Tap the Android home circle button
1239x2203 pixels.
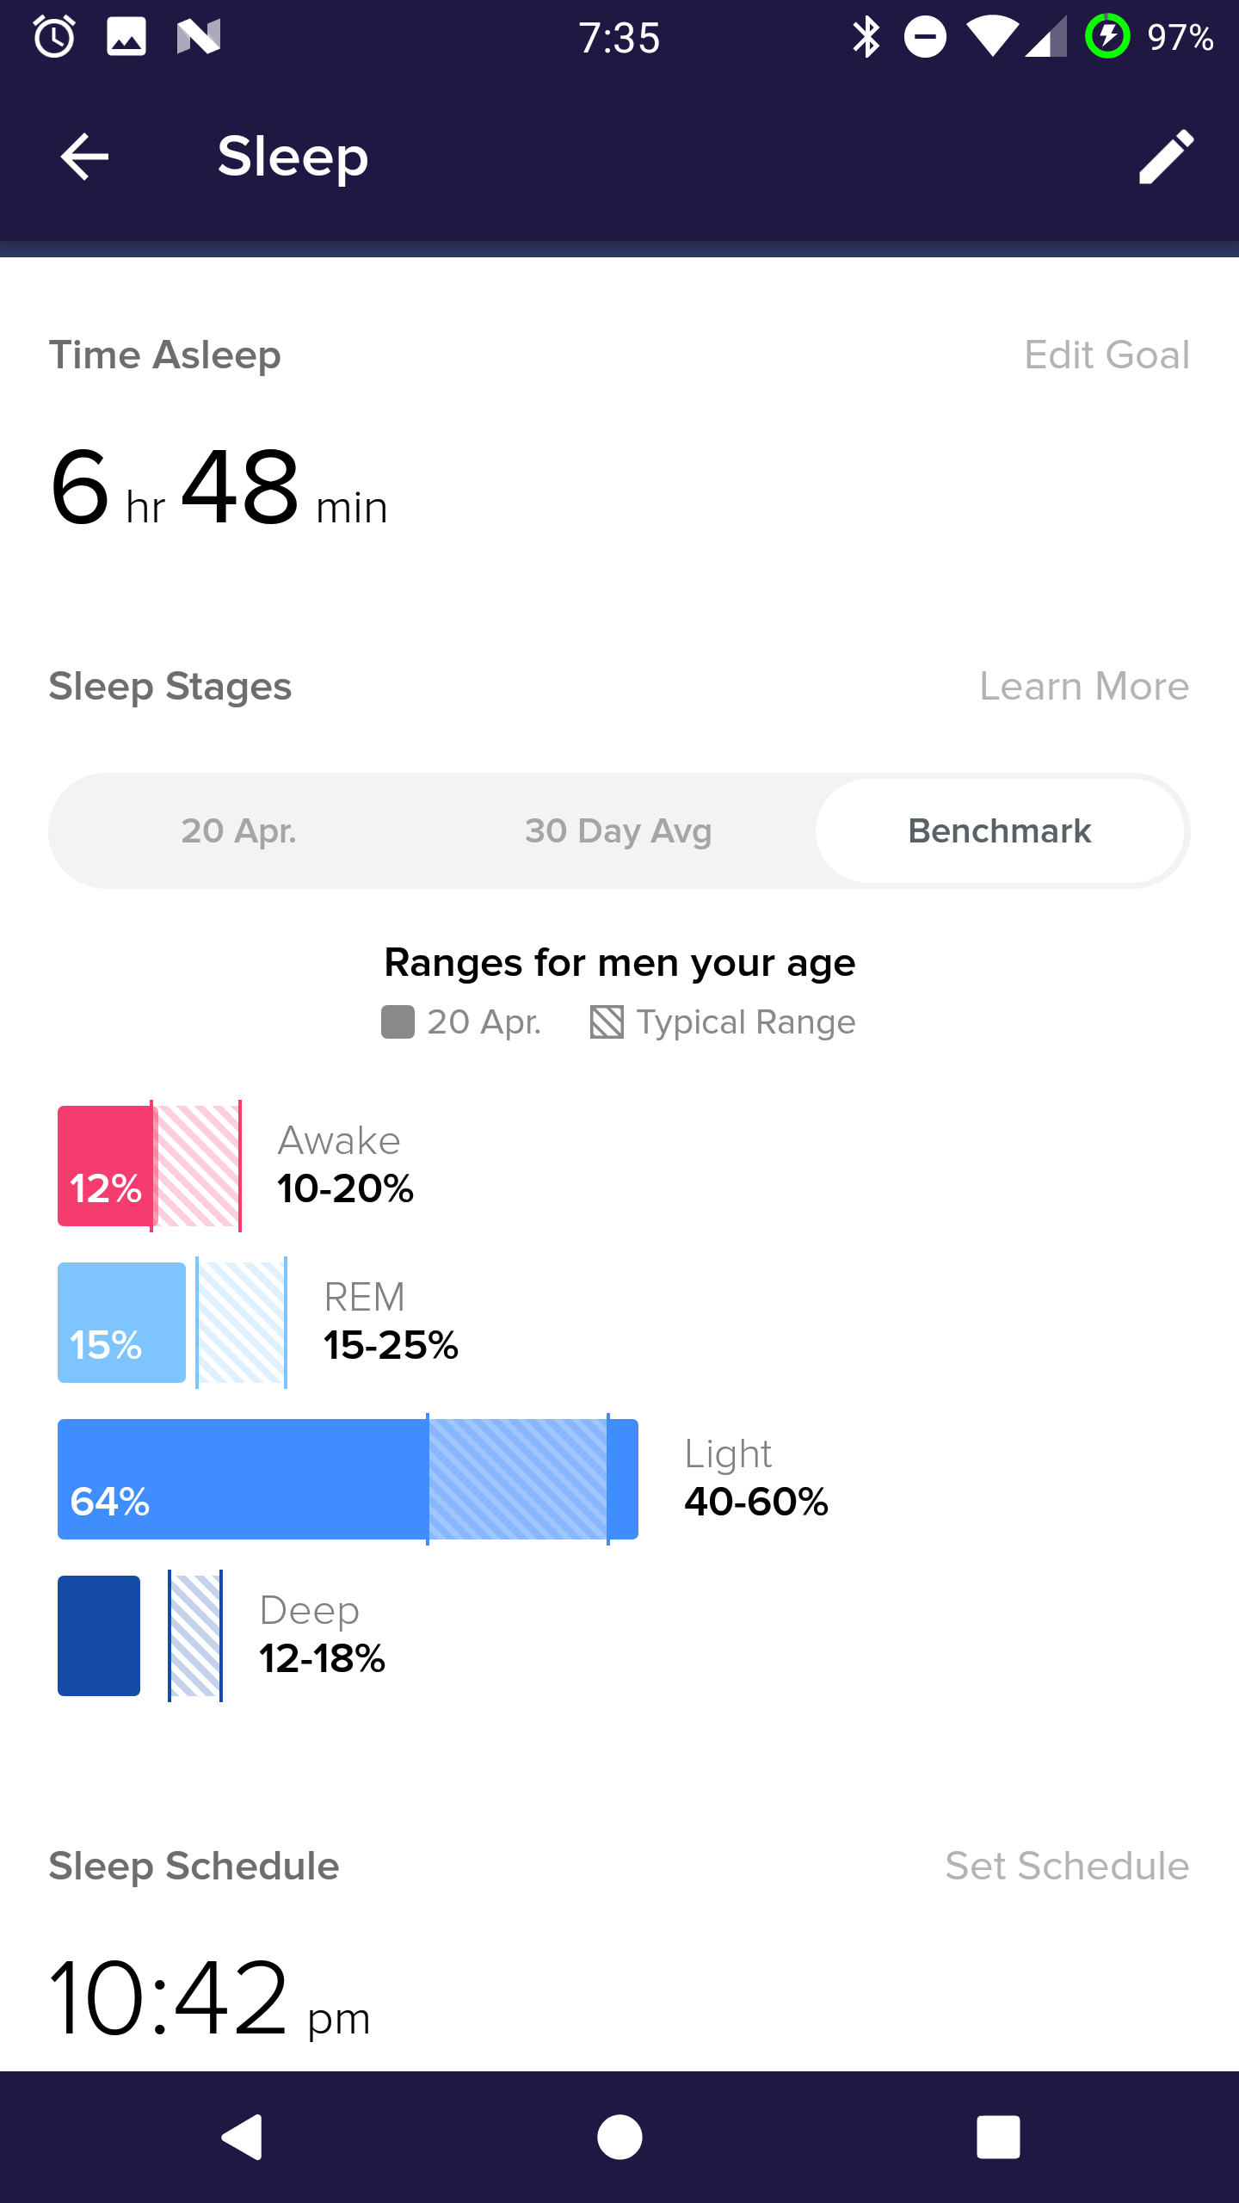tap(619, 2137)
